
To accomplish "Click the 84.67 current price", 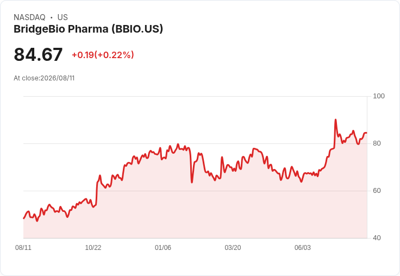I will pos(38,54).
